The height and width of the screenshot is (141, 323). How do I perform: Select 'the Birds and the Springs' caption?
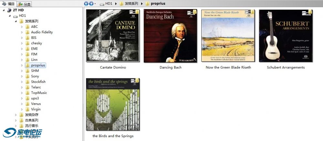coord(113,136)
